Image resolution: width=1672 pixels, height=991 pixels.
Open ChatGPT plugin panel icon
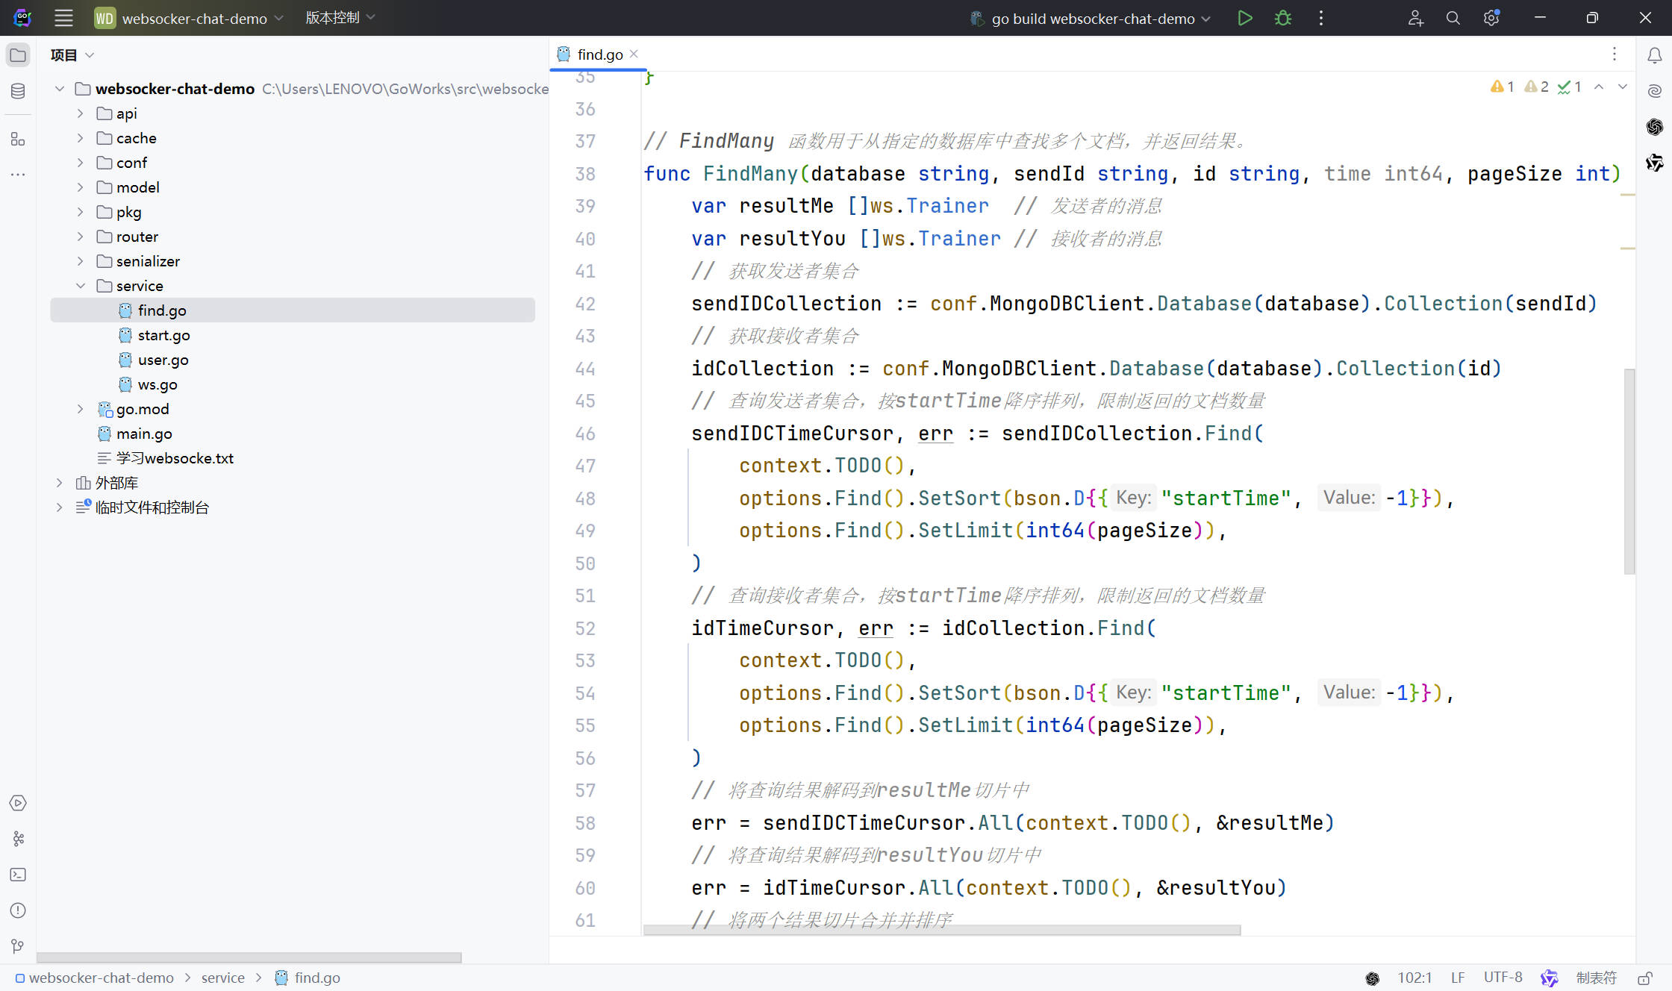[1654, 127]
